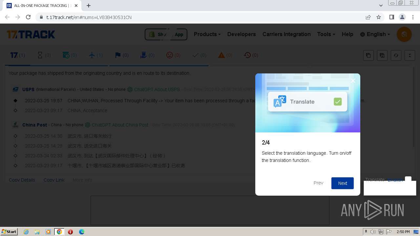Click Prev in the tutorial popup
The image size is (420, 236).
pyautogui.click(x=318, y=183)
